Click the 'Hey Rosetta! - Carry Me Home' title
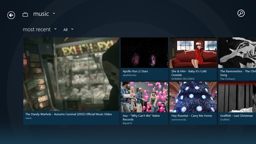 point(192,116)
